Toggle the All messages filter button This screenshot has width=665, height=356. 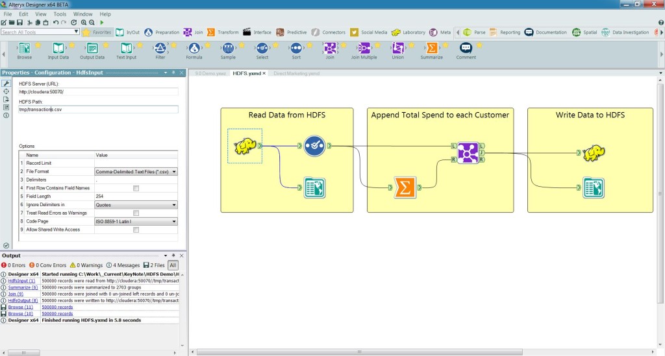tap(173, 265)
